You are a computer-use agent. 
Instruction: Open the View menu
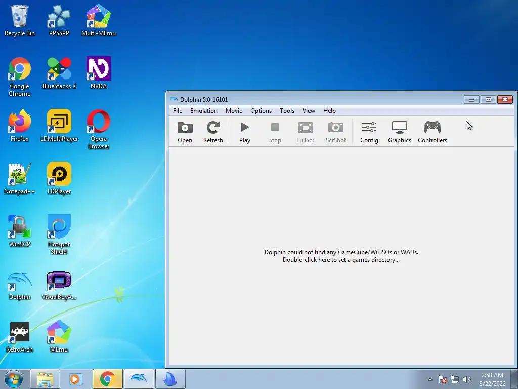pos(309,111)
